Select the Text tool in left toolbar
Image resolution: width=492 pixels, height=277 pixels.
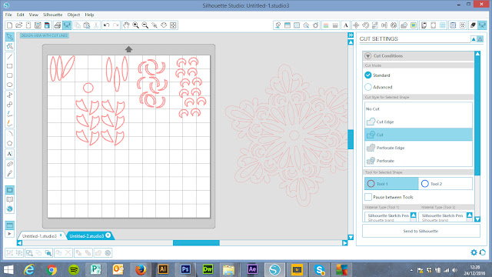tap(10, 154)
